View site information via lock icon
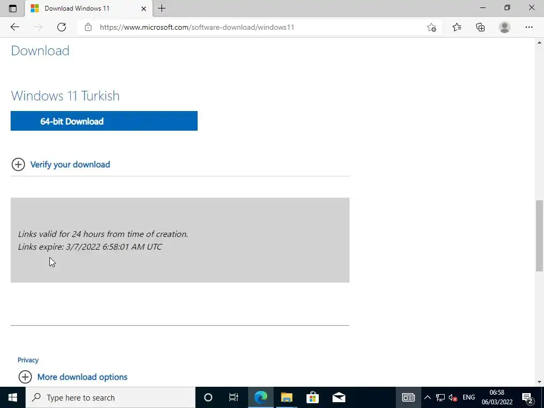Viewport: 544px width, 408px height. pos(88,27)
